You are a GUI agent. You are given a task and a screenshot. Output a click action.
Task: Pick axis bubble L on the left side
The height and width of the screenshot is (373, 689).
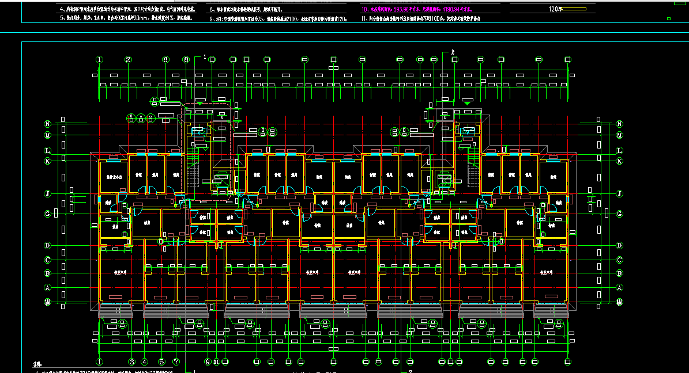47,150
